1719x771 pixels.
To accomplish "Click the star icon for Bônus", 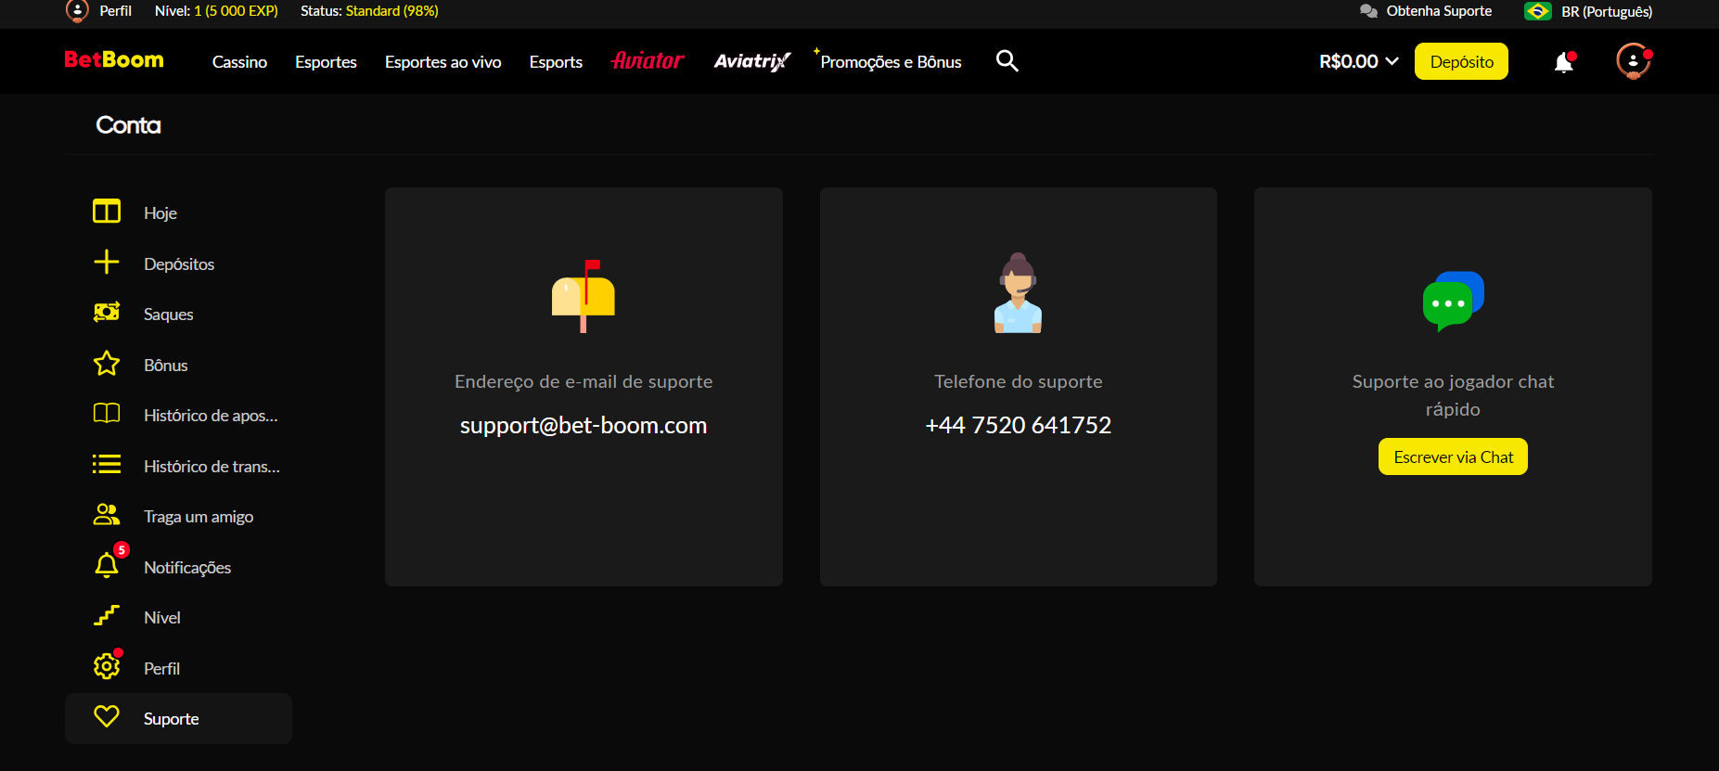I will click(x=107, y=363).
